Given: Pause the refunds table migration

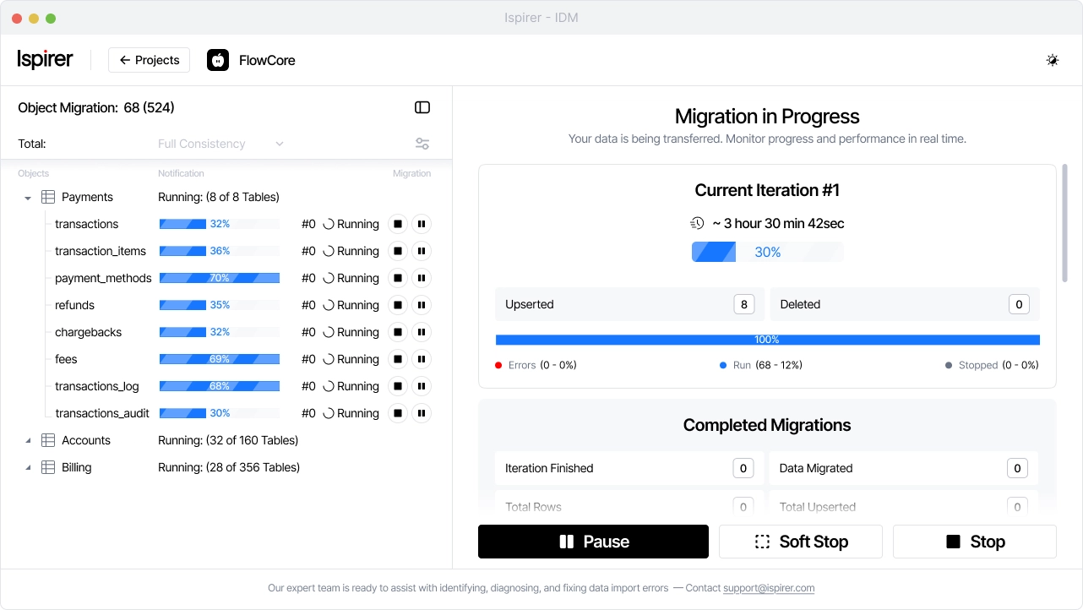Looking at the screenshot, I should (x=422, y=305).
